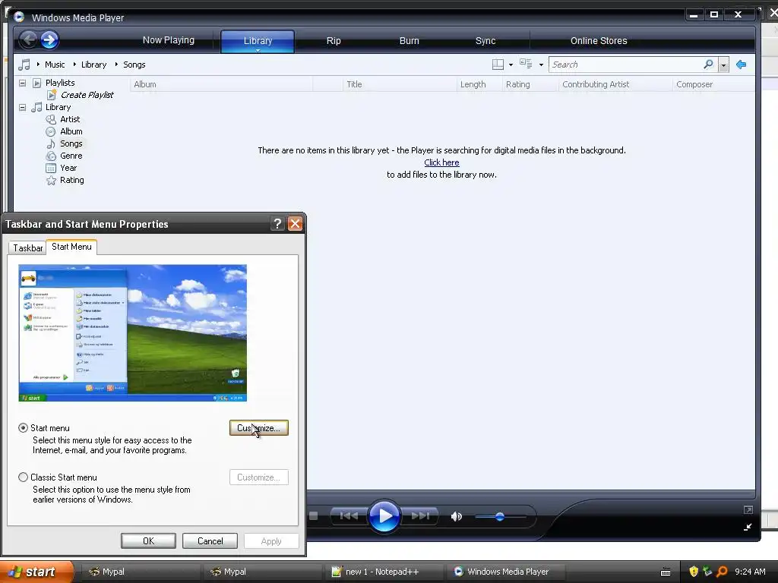Open the Sync tab

[485, 41]
